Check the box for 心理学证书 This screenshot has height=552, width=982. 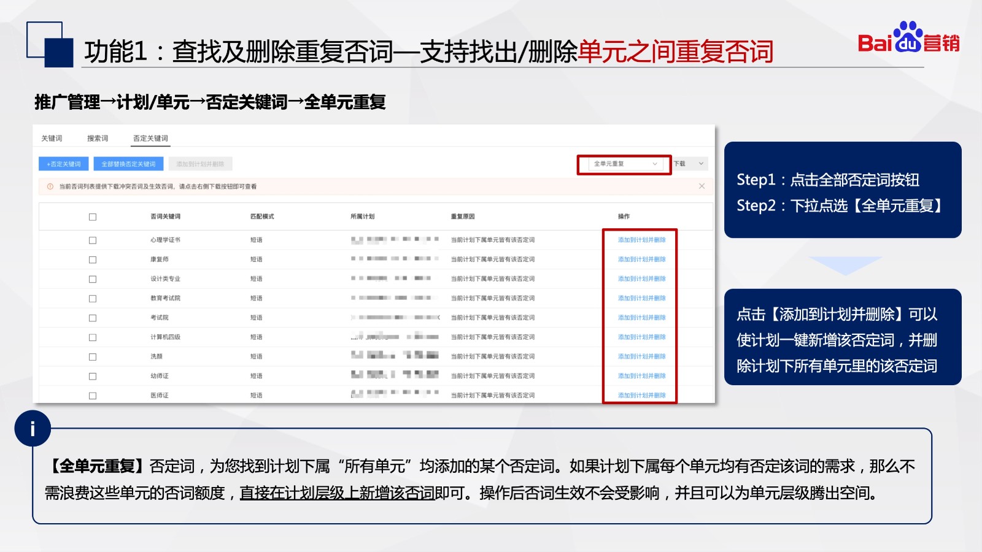tap(93, 240)
